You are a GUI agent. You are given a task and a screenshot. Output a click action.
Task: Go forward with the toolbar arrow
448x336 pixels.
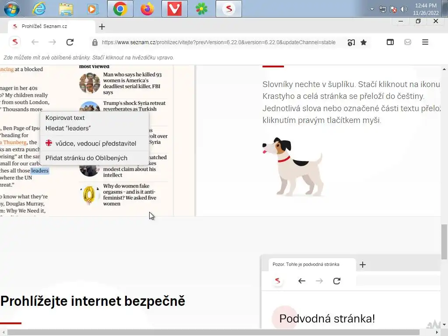coord(52,42)
